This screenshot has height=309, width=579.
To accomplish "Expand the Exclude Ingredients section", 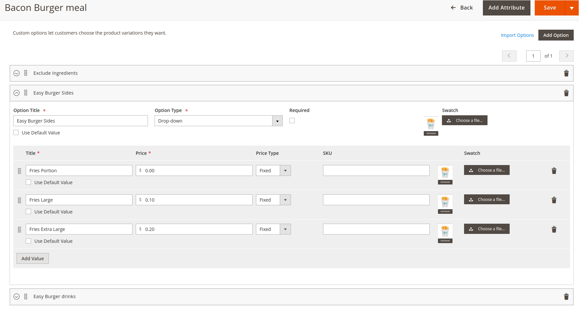I will coord(17,73).
